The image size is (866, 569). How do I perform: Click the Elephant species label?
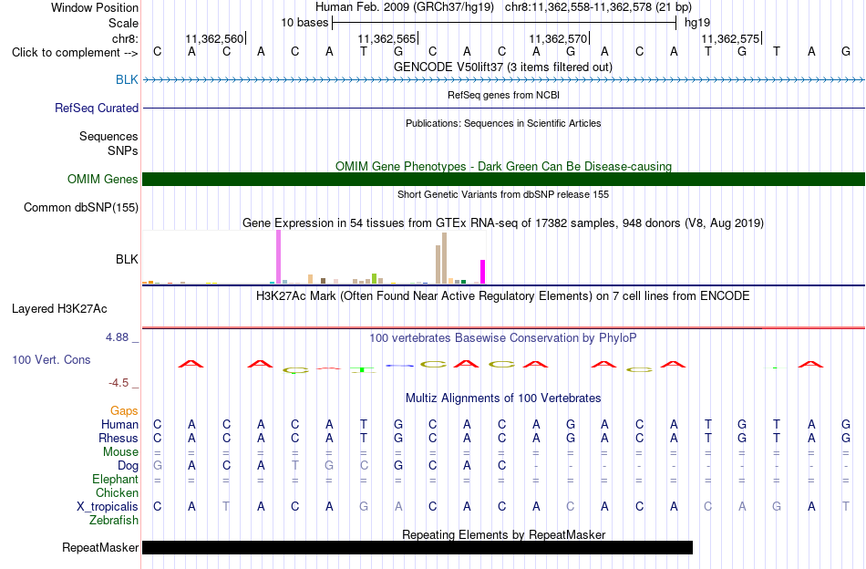coord(115,479)
